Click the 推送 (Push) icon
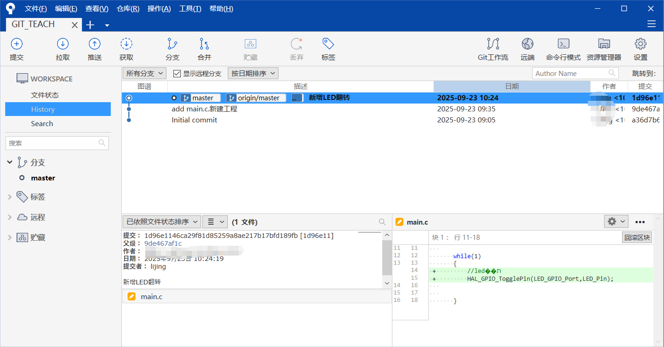 94,48
